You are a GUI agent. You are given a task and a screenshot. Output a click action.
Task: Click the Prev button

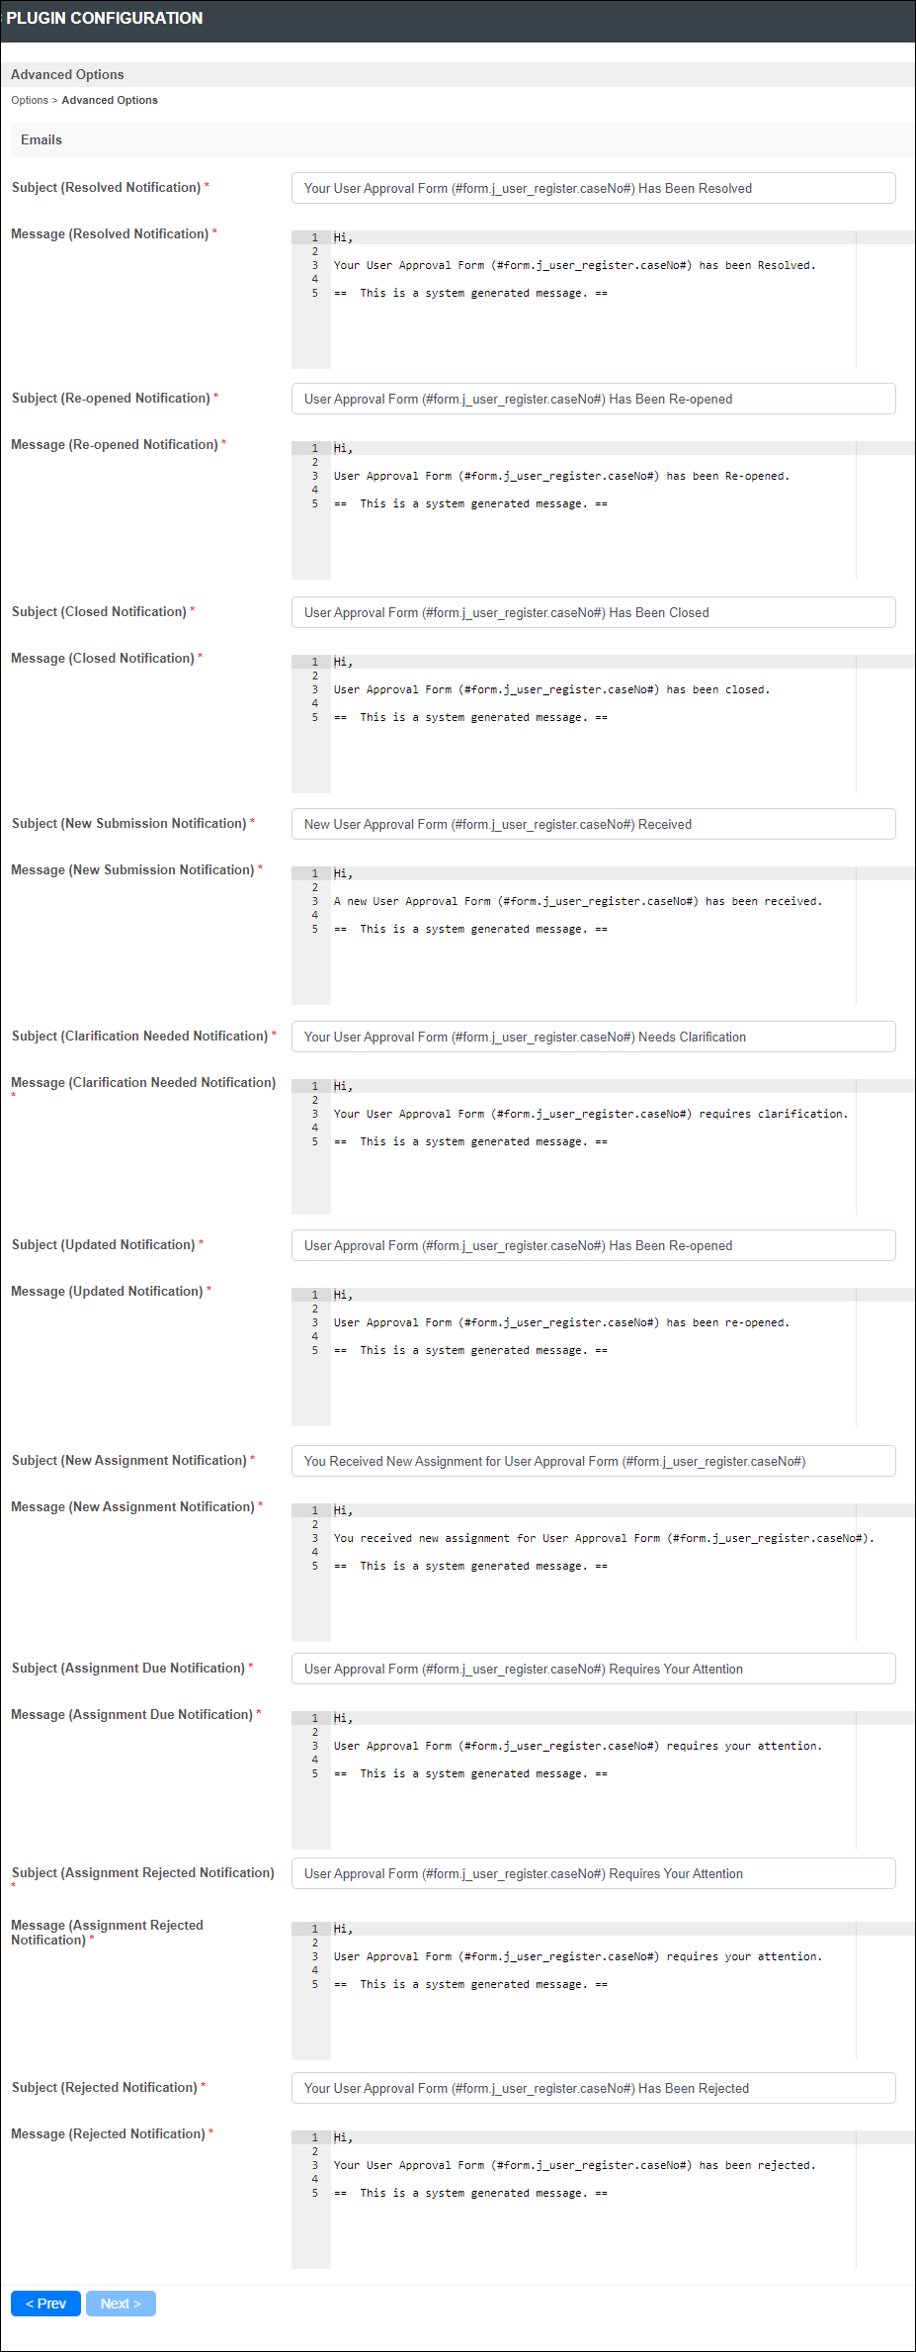coord(45,2304)
